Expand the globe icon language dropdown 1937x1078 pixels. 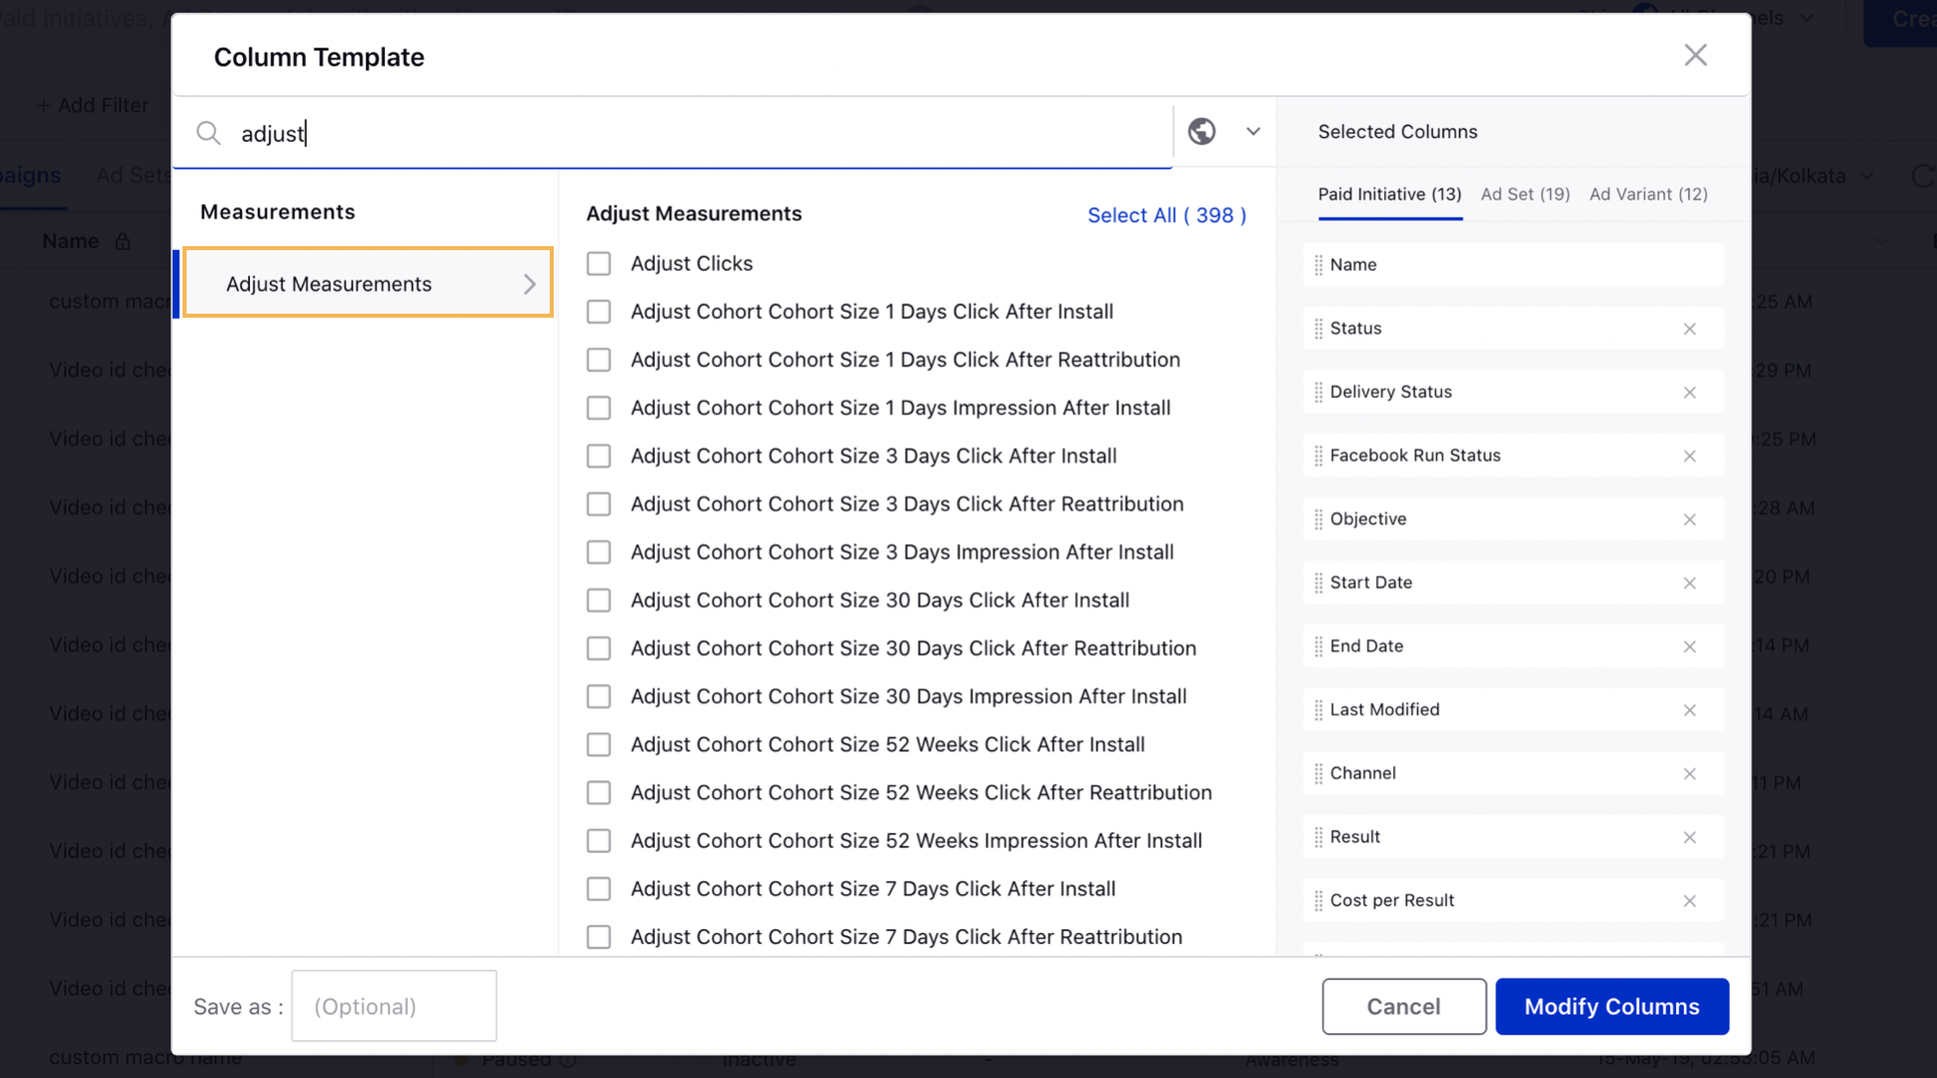[x=1252, y=131]
